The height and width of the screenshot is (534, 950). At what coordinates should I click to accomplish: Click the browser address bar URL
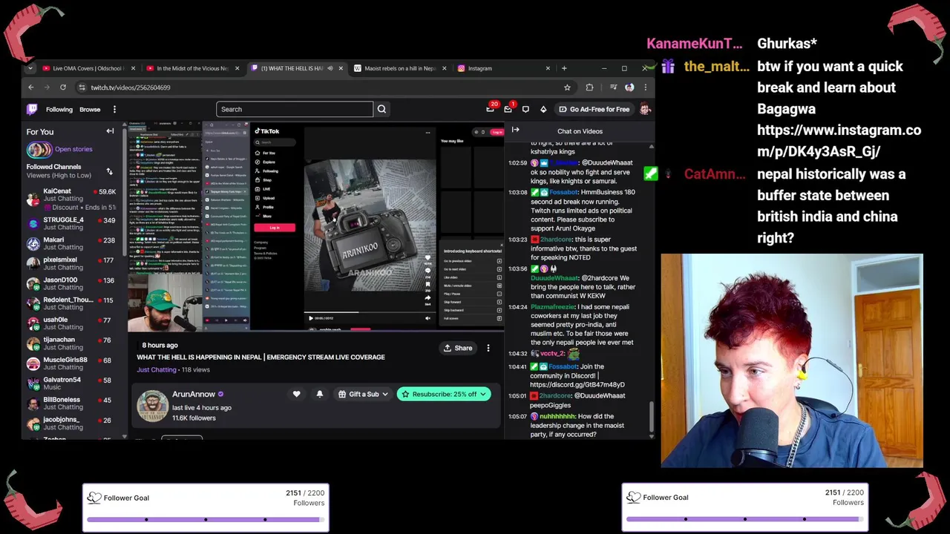[131, 88]
